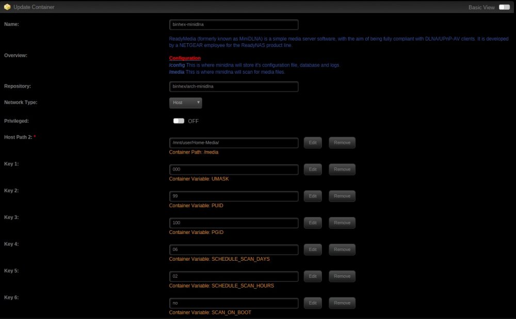
Task: Click the 'Container Variable: UMASK' text
Action: [x=199, y=179]
